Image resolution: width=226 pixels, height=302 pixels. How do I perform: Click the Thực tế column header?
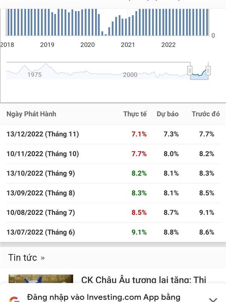(135, 114)
